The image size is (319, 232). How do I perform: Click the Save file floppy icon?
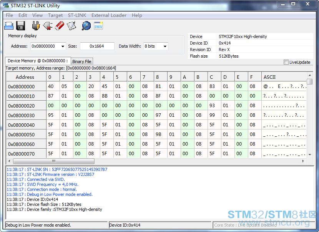[20, 26]
